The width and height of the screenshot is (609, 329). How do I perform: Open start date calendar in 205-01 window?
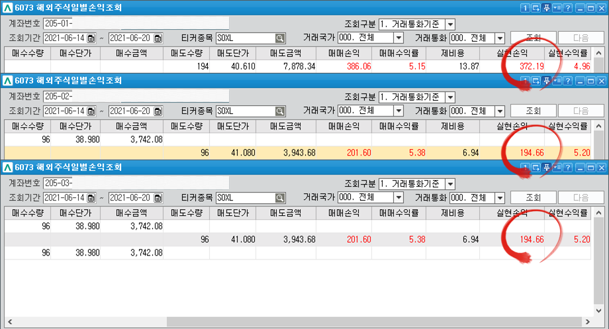click(91, 38)
